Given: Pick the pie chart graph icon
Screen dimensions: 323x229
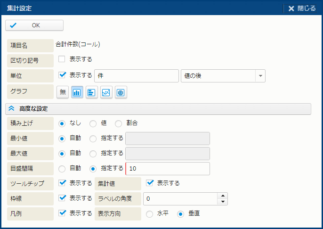Looking at the screenshot, I should 121,93.
